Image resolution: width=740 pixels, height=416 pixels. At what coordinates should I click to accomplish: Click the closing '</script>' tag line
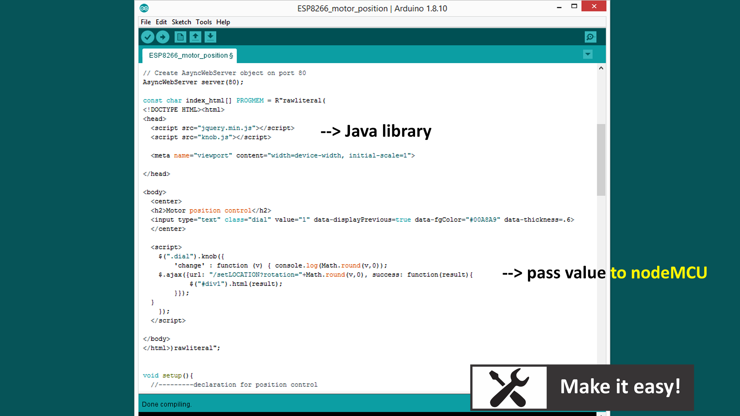(168, 321)
